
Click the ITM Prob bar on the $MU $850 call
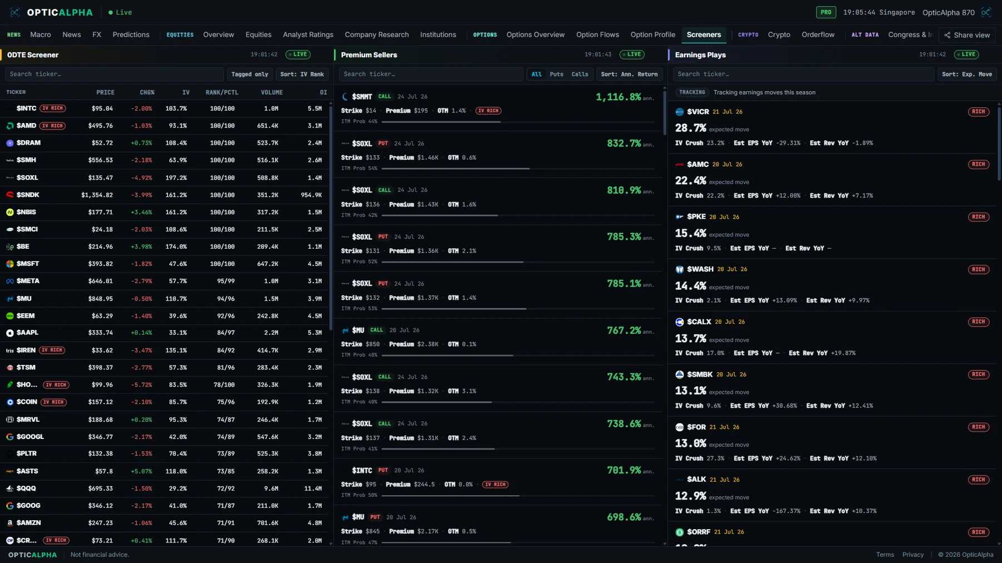[x=517, y=355]
